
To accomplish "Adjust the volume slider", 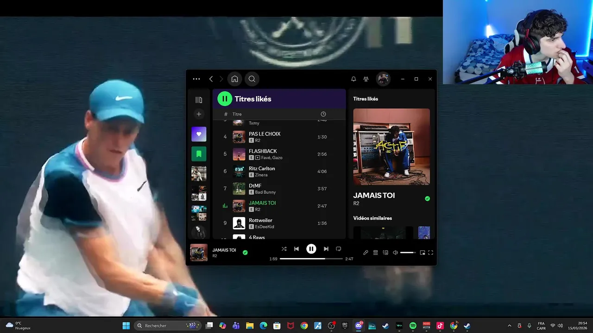I will 408,253.
